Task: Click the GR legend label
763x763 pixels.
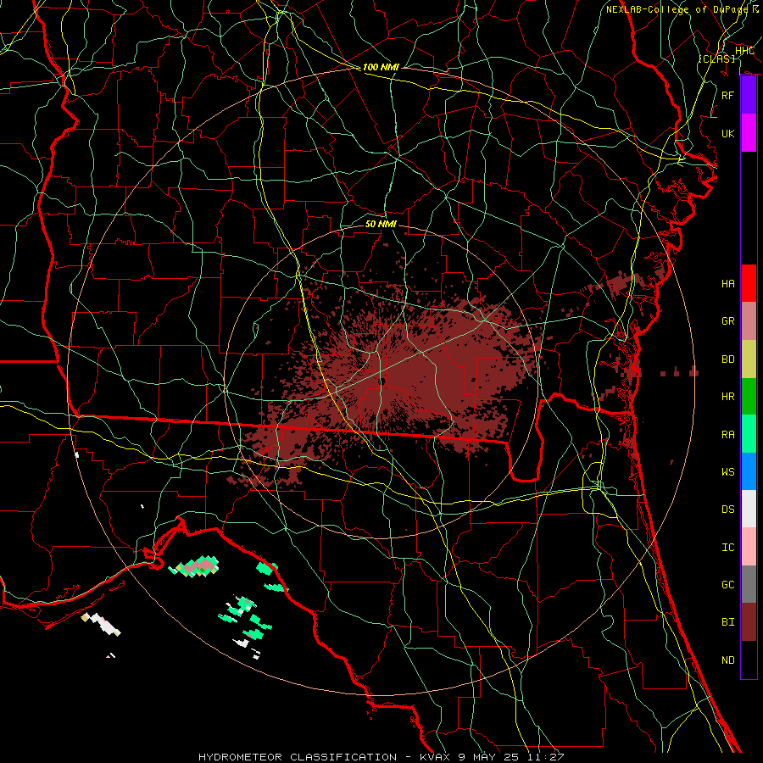Action: pos(728,321)
